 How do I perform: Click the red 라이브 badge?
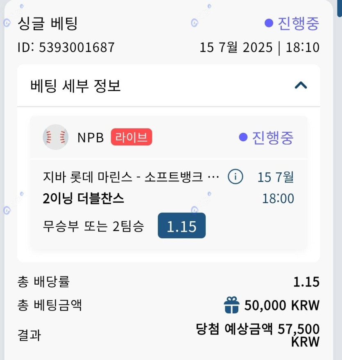click(131, 137)
